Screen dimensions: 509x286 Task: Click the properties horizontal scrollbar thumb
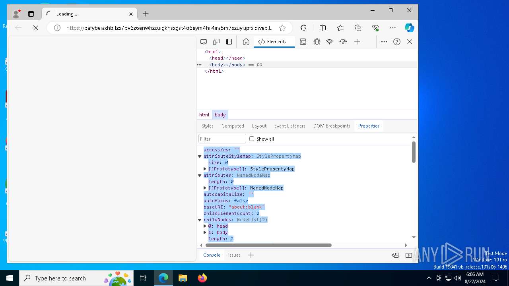point(268,245)
